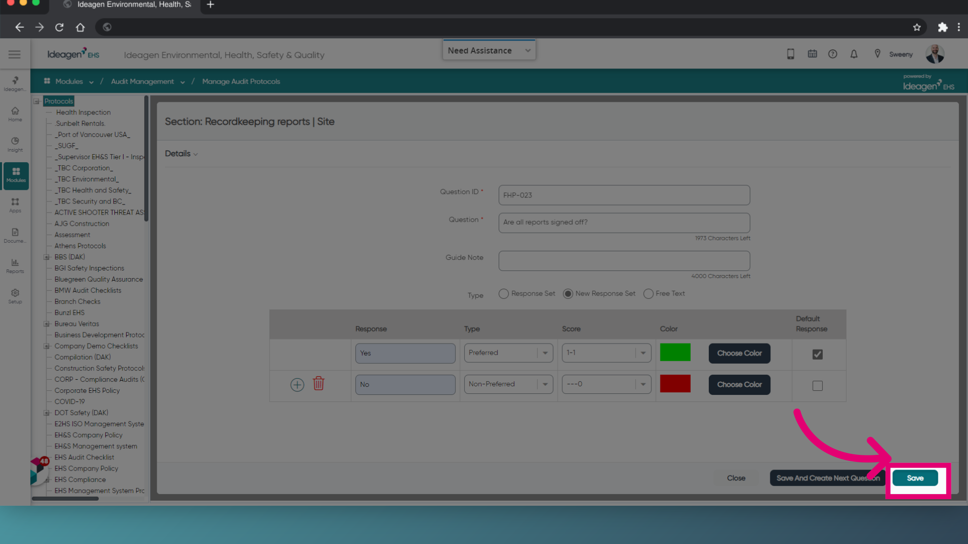Click the location pin icon

(877, 54)
